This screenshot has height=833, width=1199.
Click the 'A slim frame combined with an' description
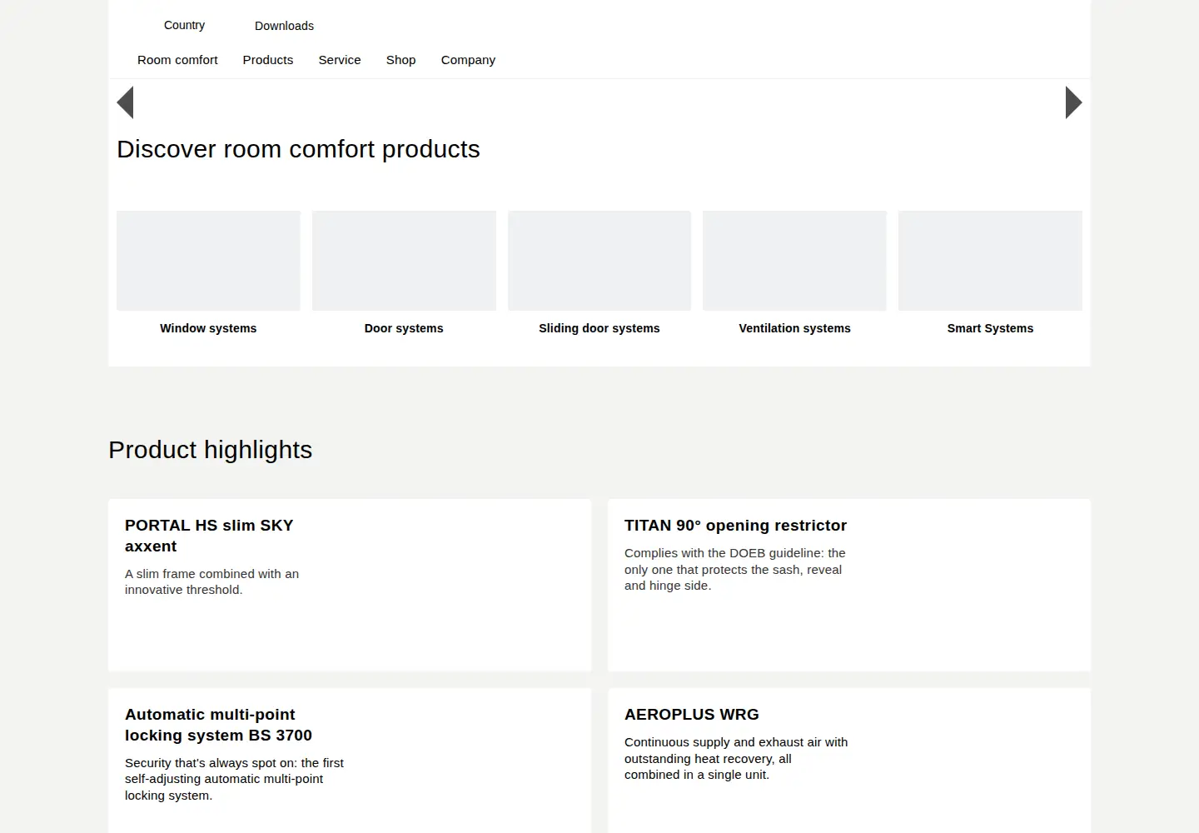click(x=211, y=581)
